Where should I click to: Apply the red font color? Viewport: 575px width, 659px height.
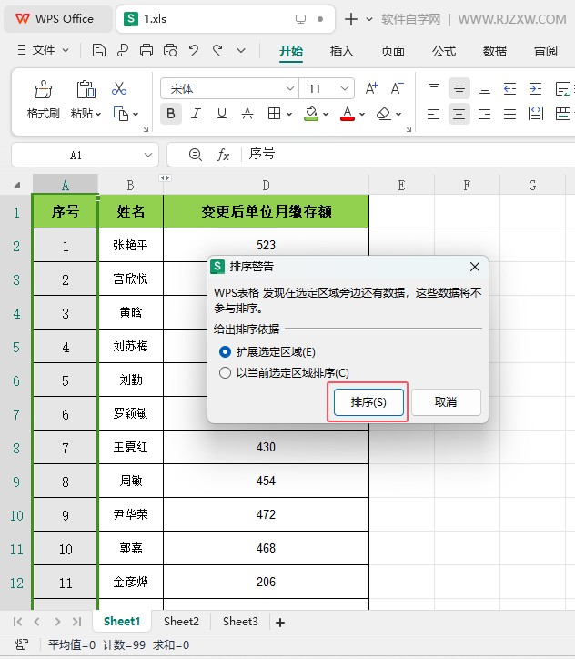coord(348,114)
